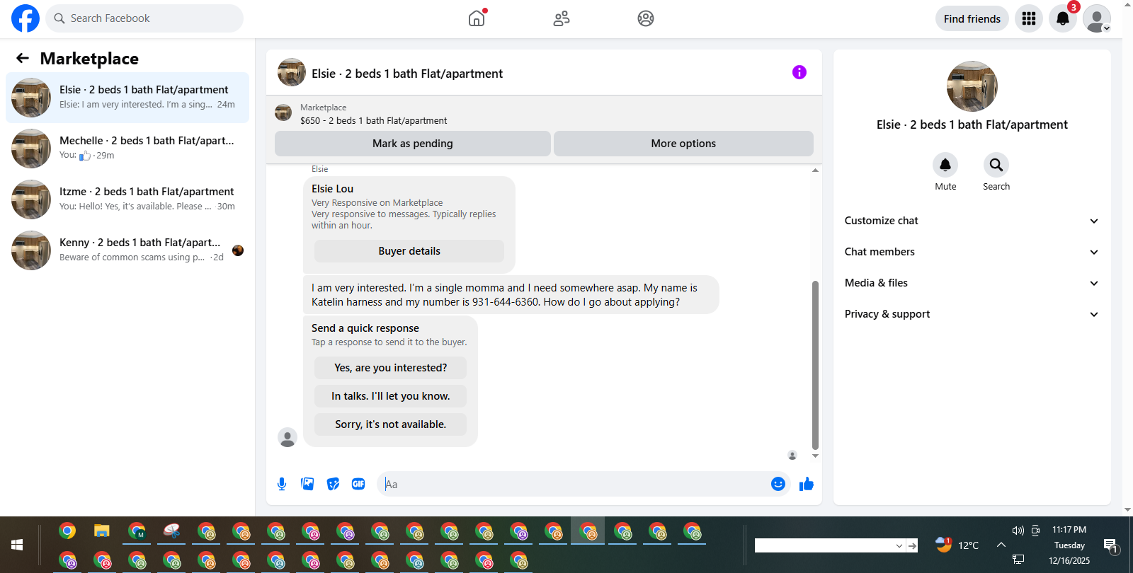This screenshot has width=1133, height=573.
Task: Attach a photo with the image icon
Action: pyautogui.click(x=307, y=484)
